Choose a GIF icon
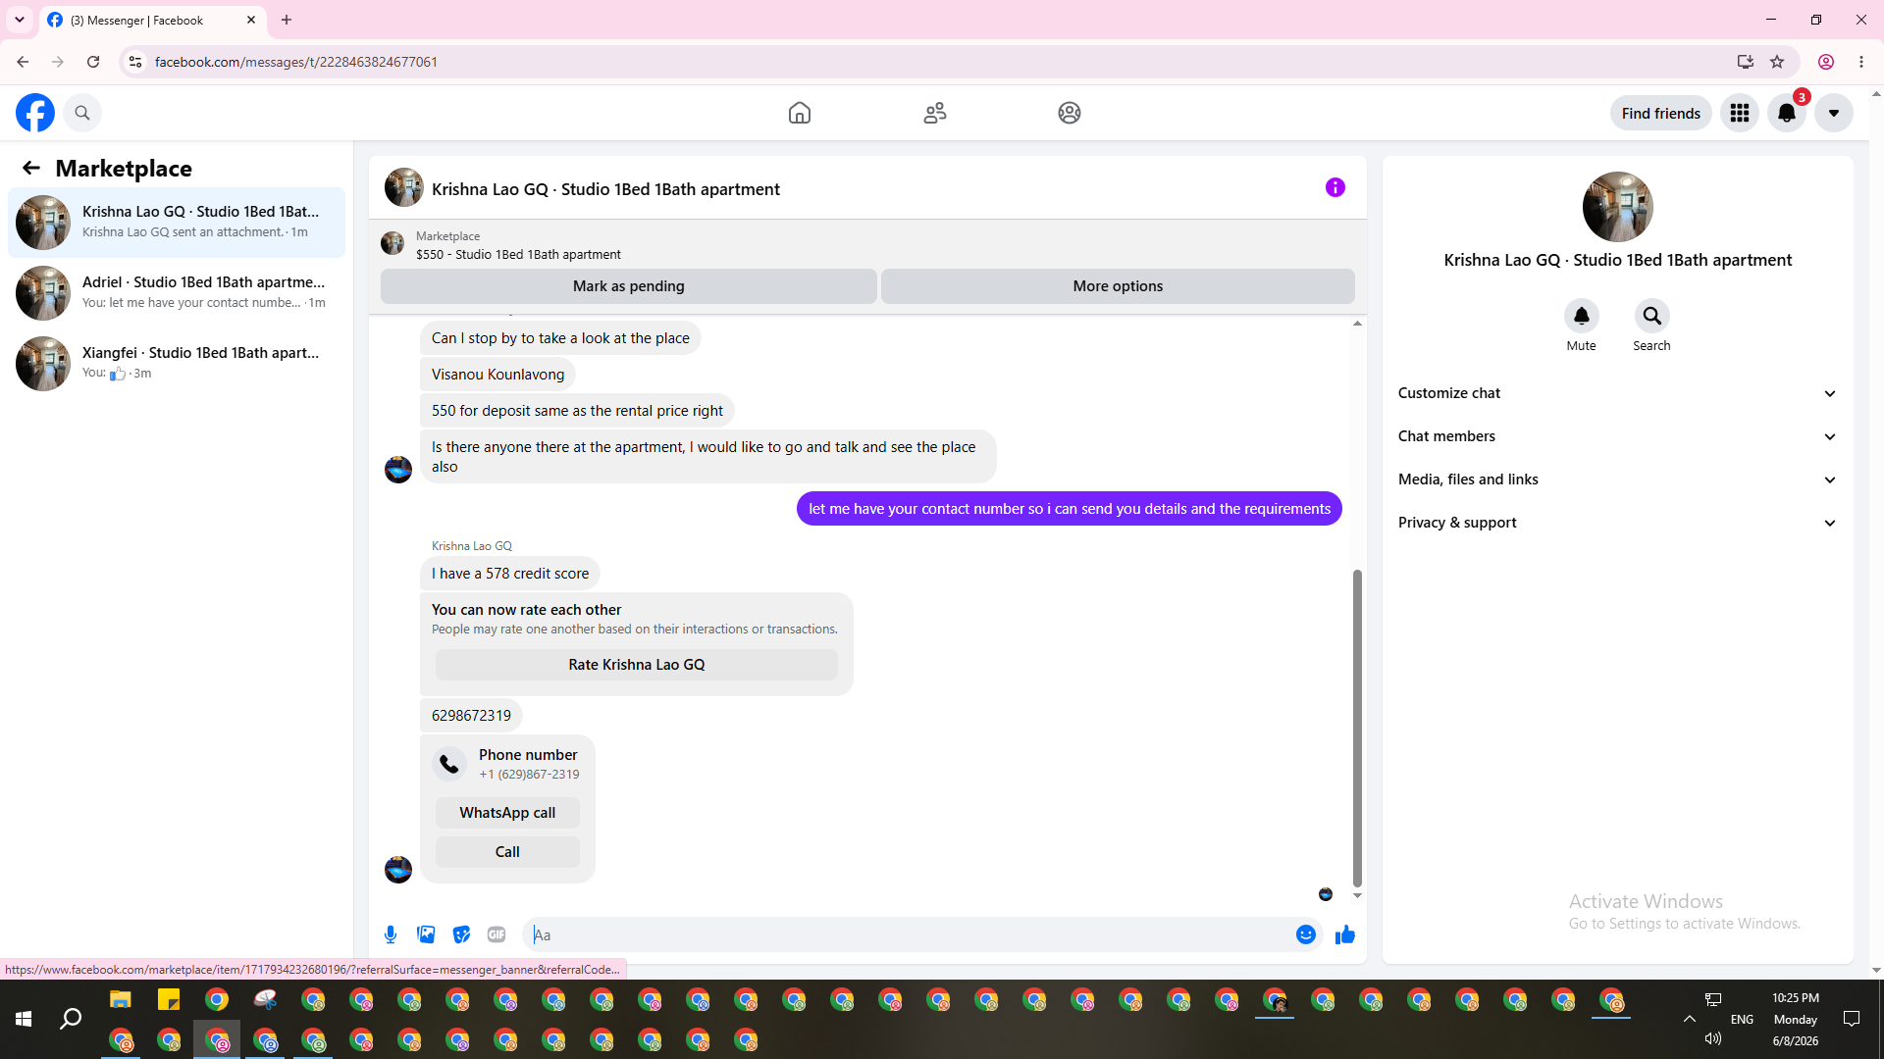 497,934
